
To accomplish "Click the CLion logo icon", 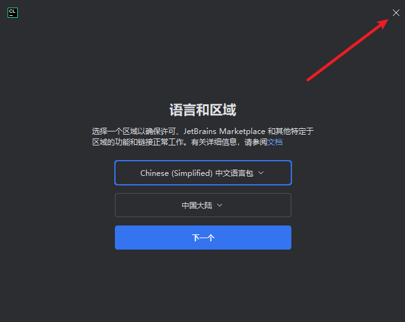I will point(13,13).
